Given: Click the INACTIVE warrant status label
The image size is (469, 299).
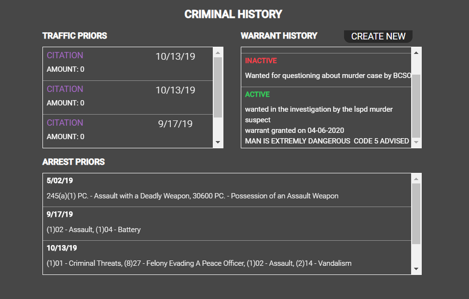Looking at the screenshot, I should tap(261, 61).
